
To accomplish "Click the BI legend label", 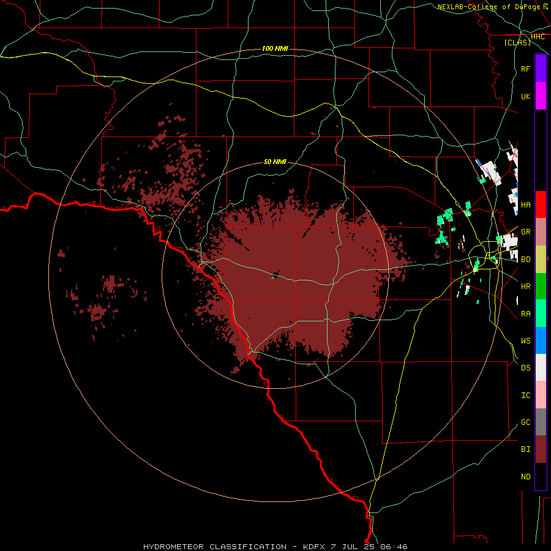I will [525, 449].
